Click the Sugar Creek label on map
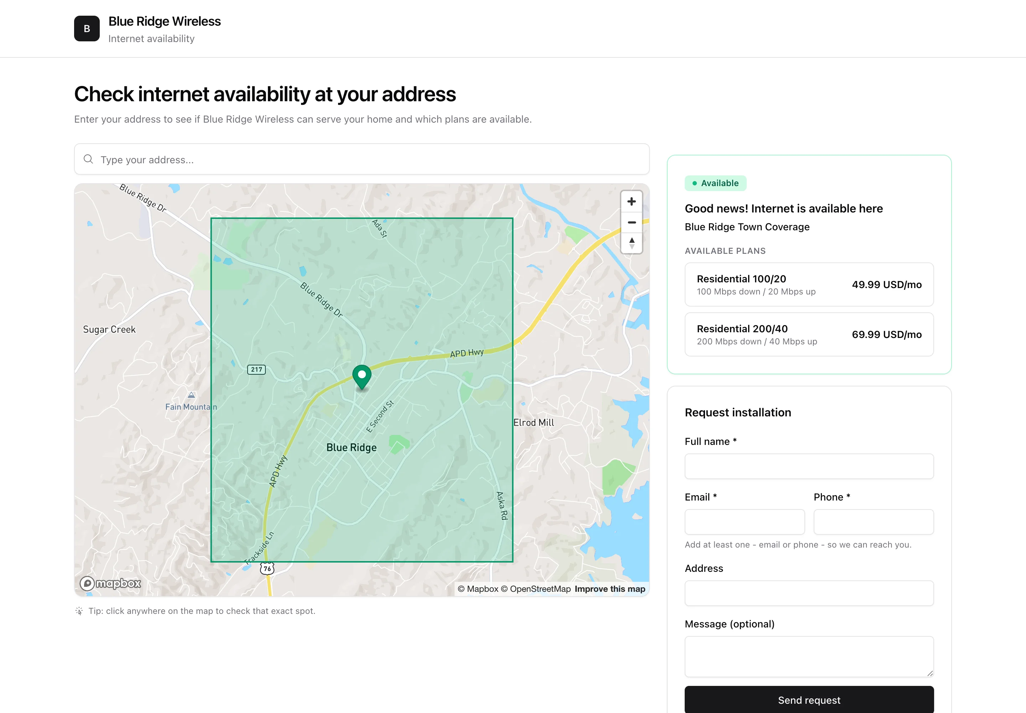 pyautogui.click(x=109, y=330)
